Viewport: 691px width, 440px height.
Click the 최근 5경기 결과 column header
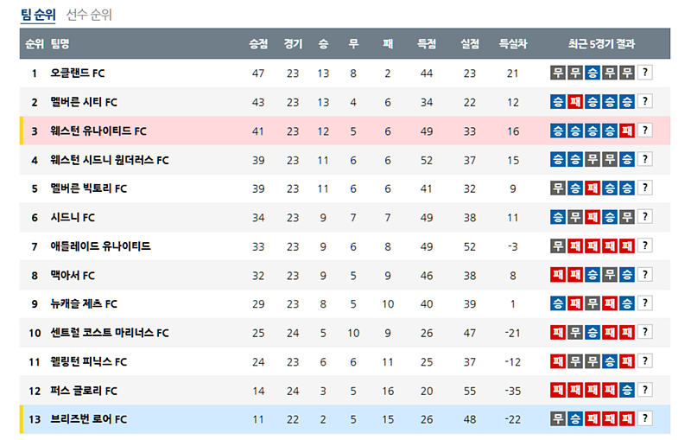point(601,44)
